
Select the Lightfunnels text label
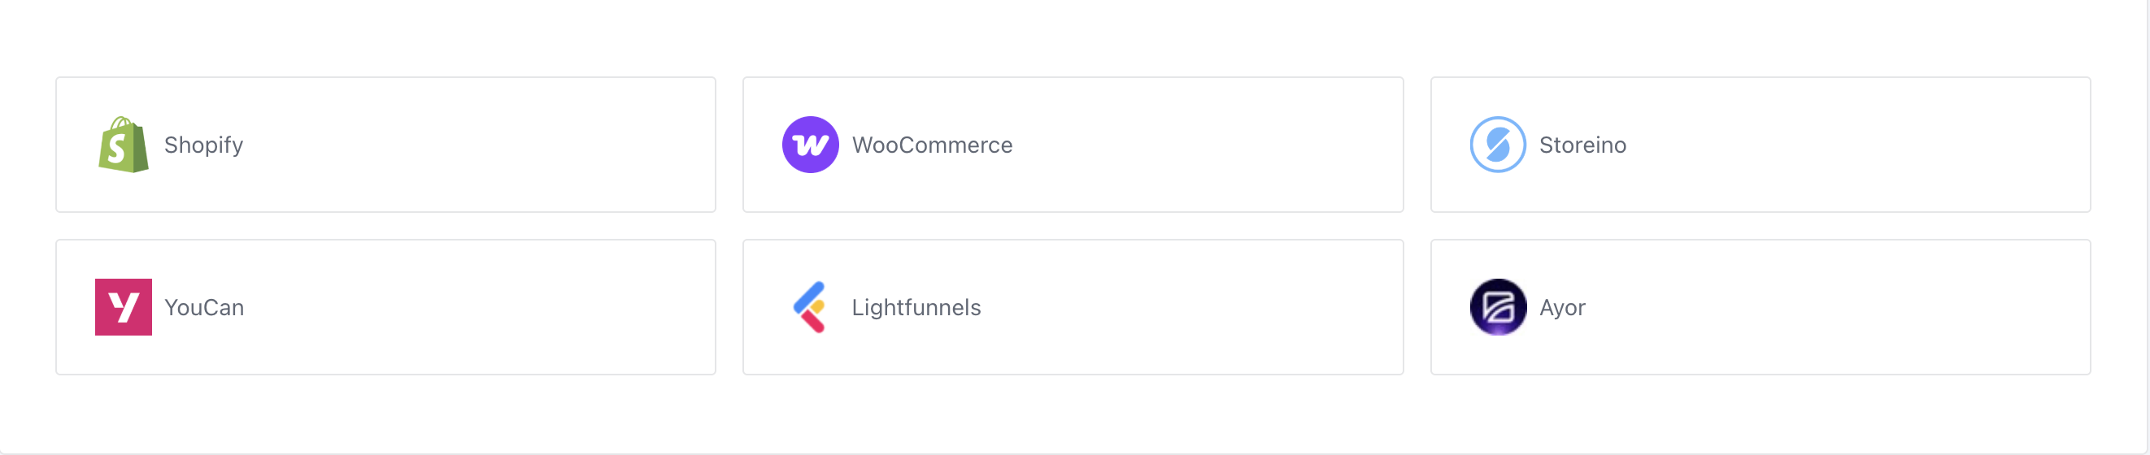pyautogui.click(x=916, y=308)
